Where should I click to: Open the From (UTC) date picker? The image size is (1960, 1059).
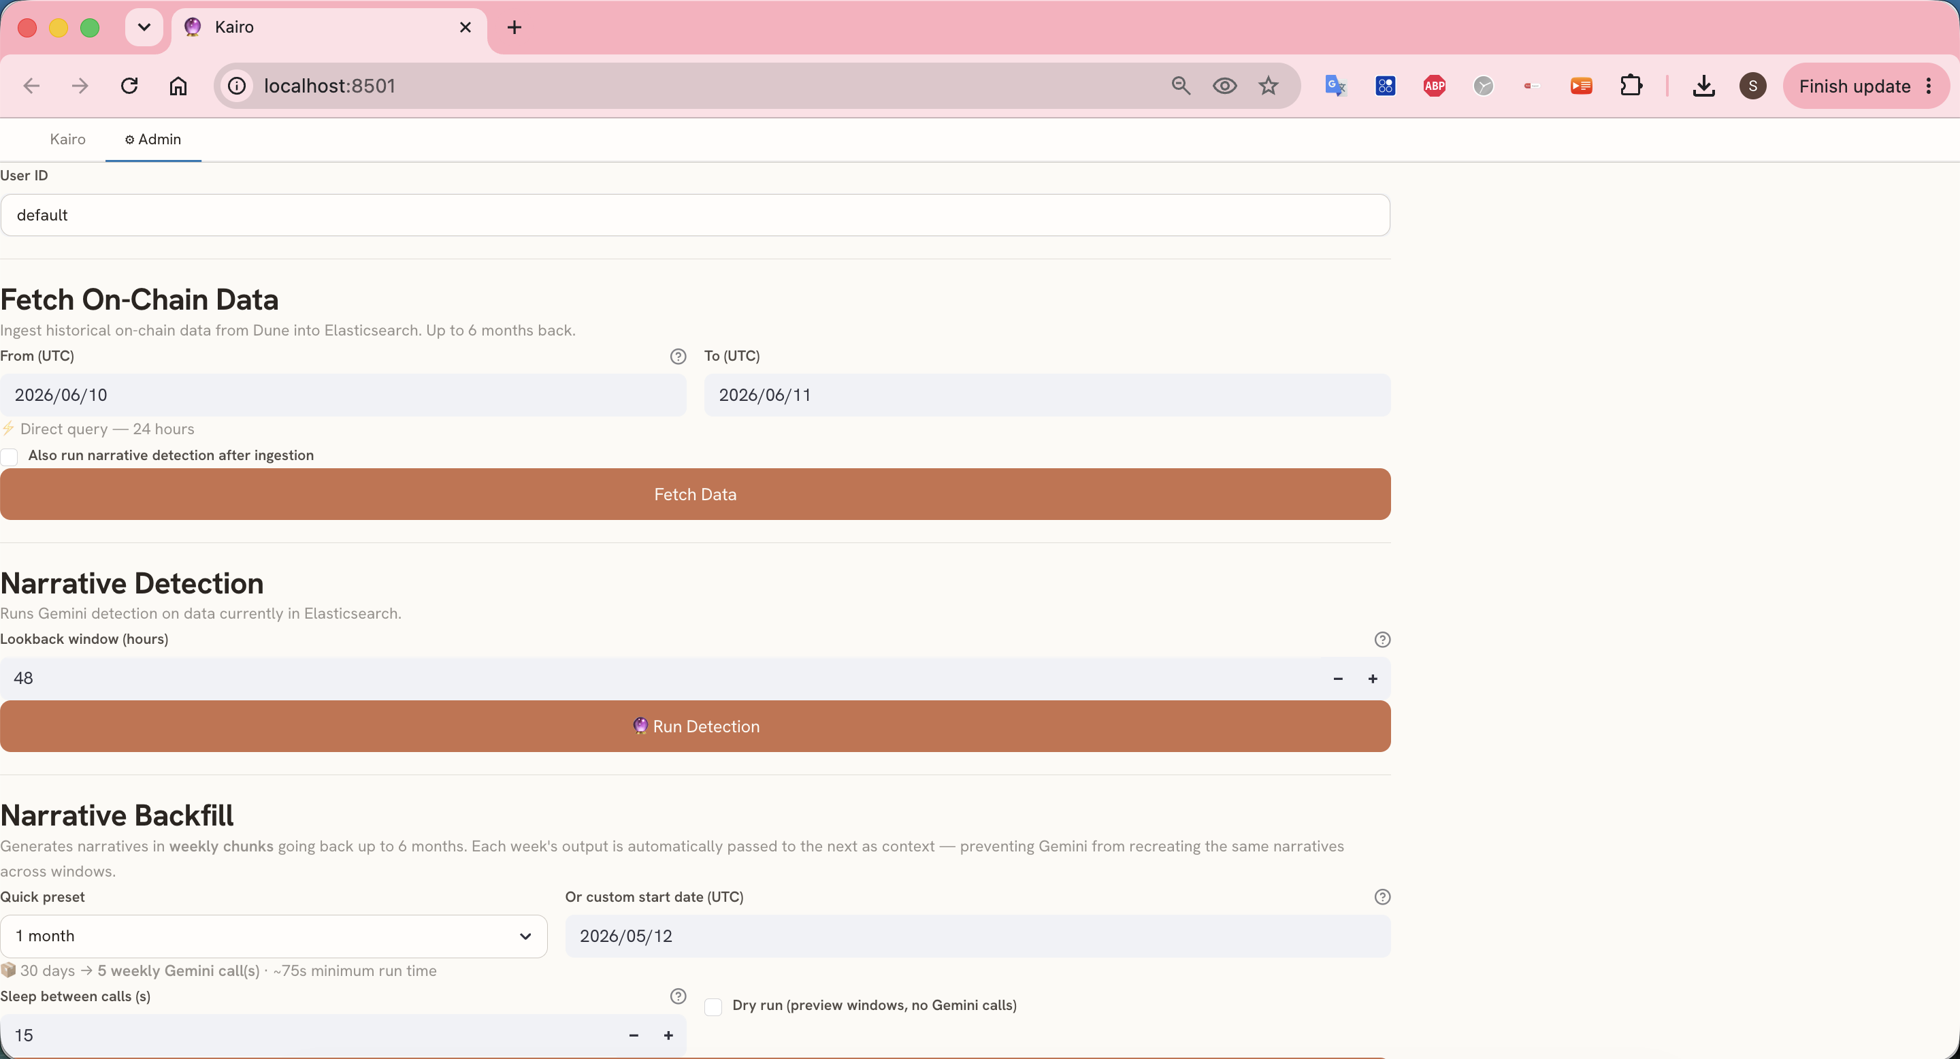coord(343,395)
